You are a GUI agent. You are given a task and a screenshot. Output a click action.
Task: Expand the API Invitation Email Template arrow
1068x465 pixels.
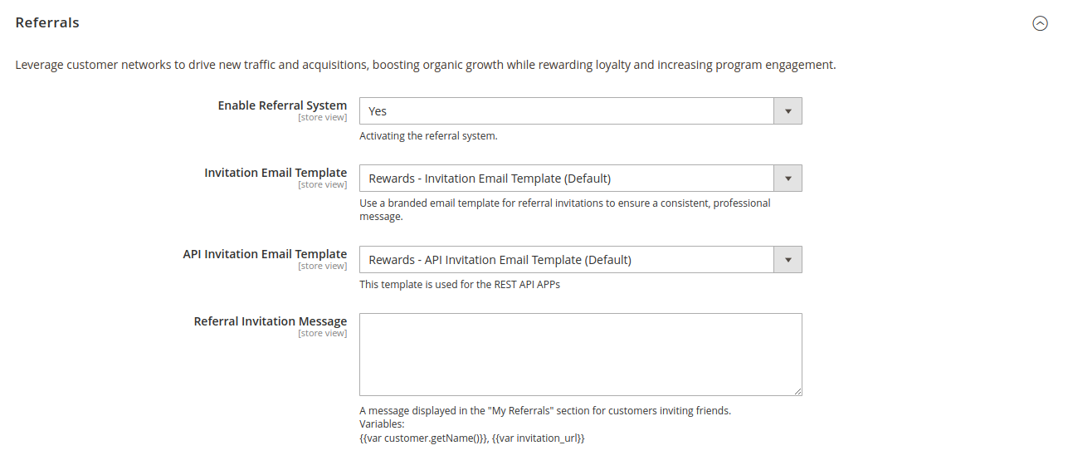click(788, 260)
